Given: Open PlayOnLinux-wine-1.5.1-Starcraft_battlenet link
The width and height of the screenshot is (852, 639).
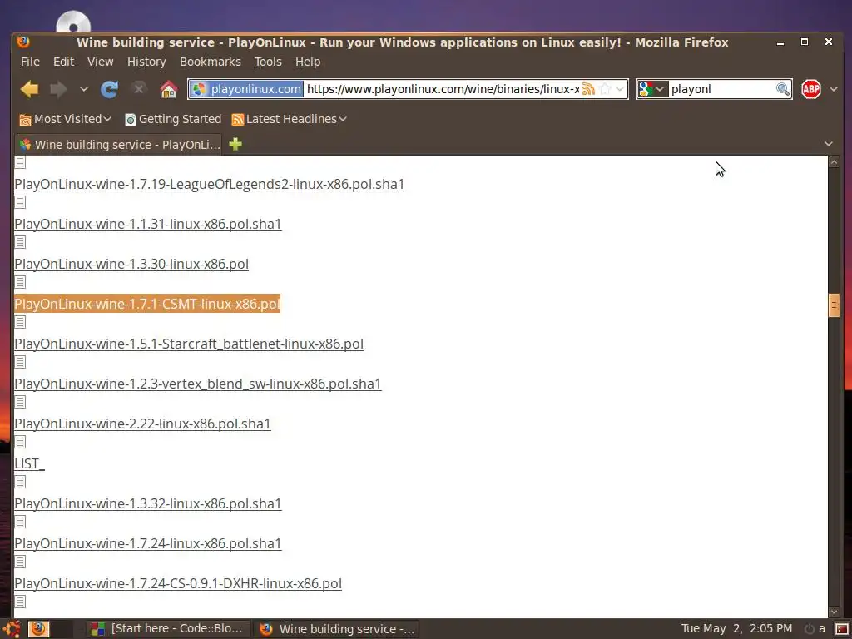Looking at the screenshot, I should pos(189,344).
